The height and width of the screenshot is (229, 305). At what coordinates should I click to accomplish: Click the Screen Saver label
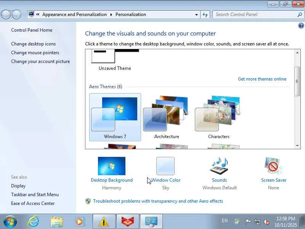point(274,180)
